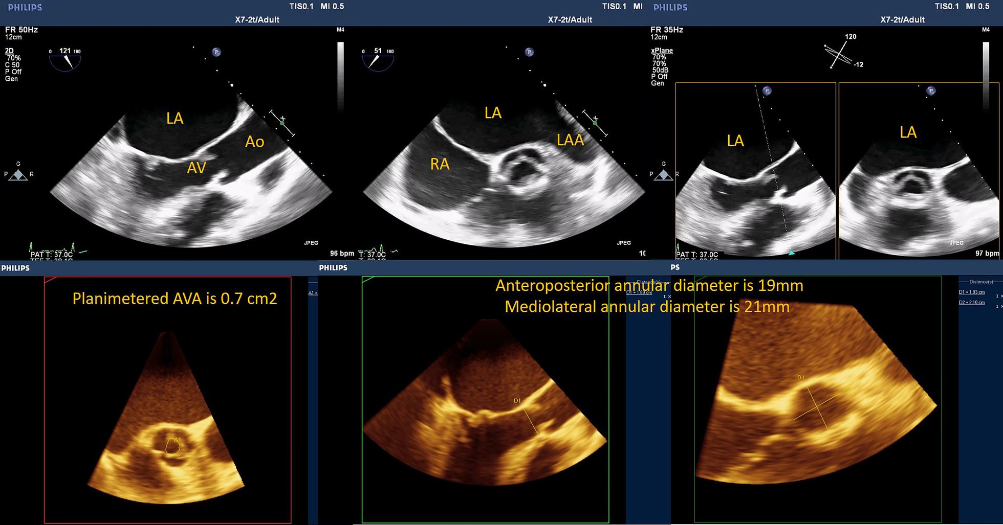The height and width of the screenshot is (525, 1003).
Task: Click the P probe marker in the 51-degree view
Action: coord(530,52)
